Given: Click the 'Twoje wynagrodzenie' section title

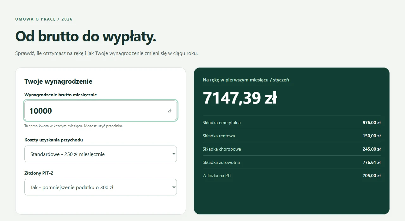Looking at the screenshot, I should 58,81.
